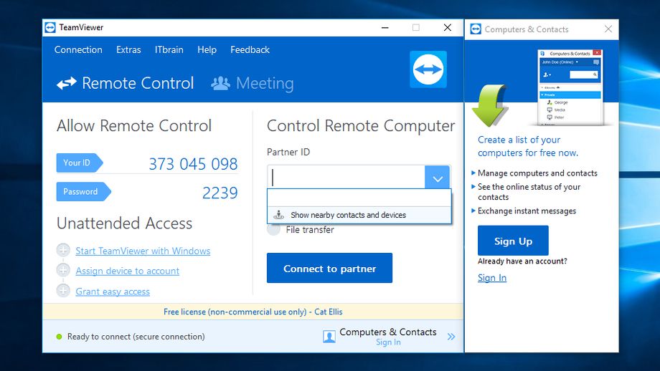Image resolution: width=660 pixels, height=371 pixels.
Task: Choose Show nearby contacts and devices
Action: (x=359, y=215)
